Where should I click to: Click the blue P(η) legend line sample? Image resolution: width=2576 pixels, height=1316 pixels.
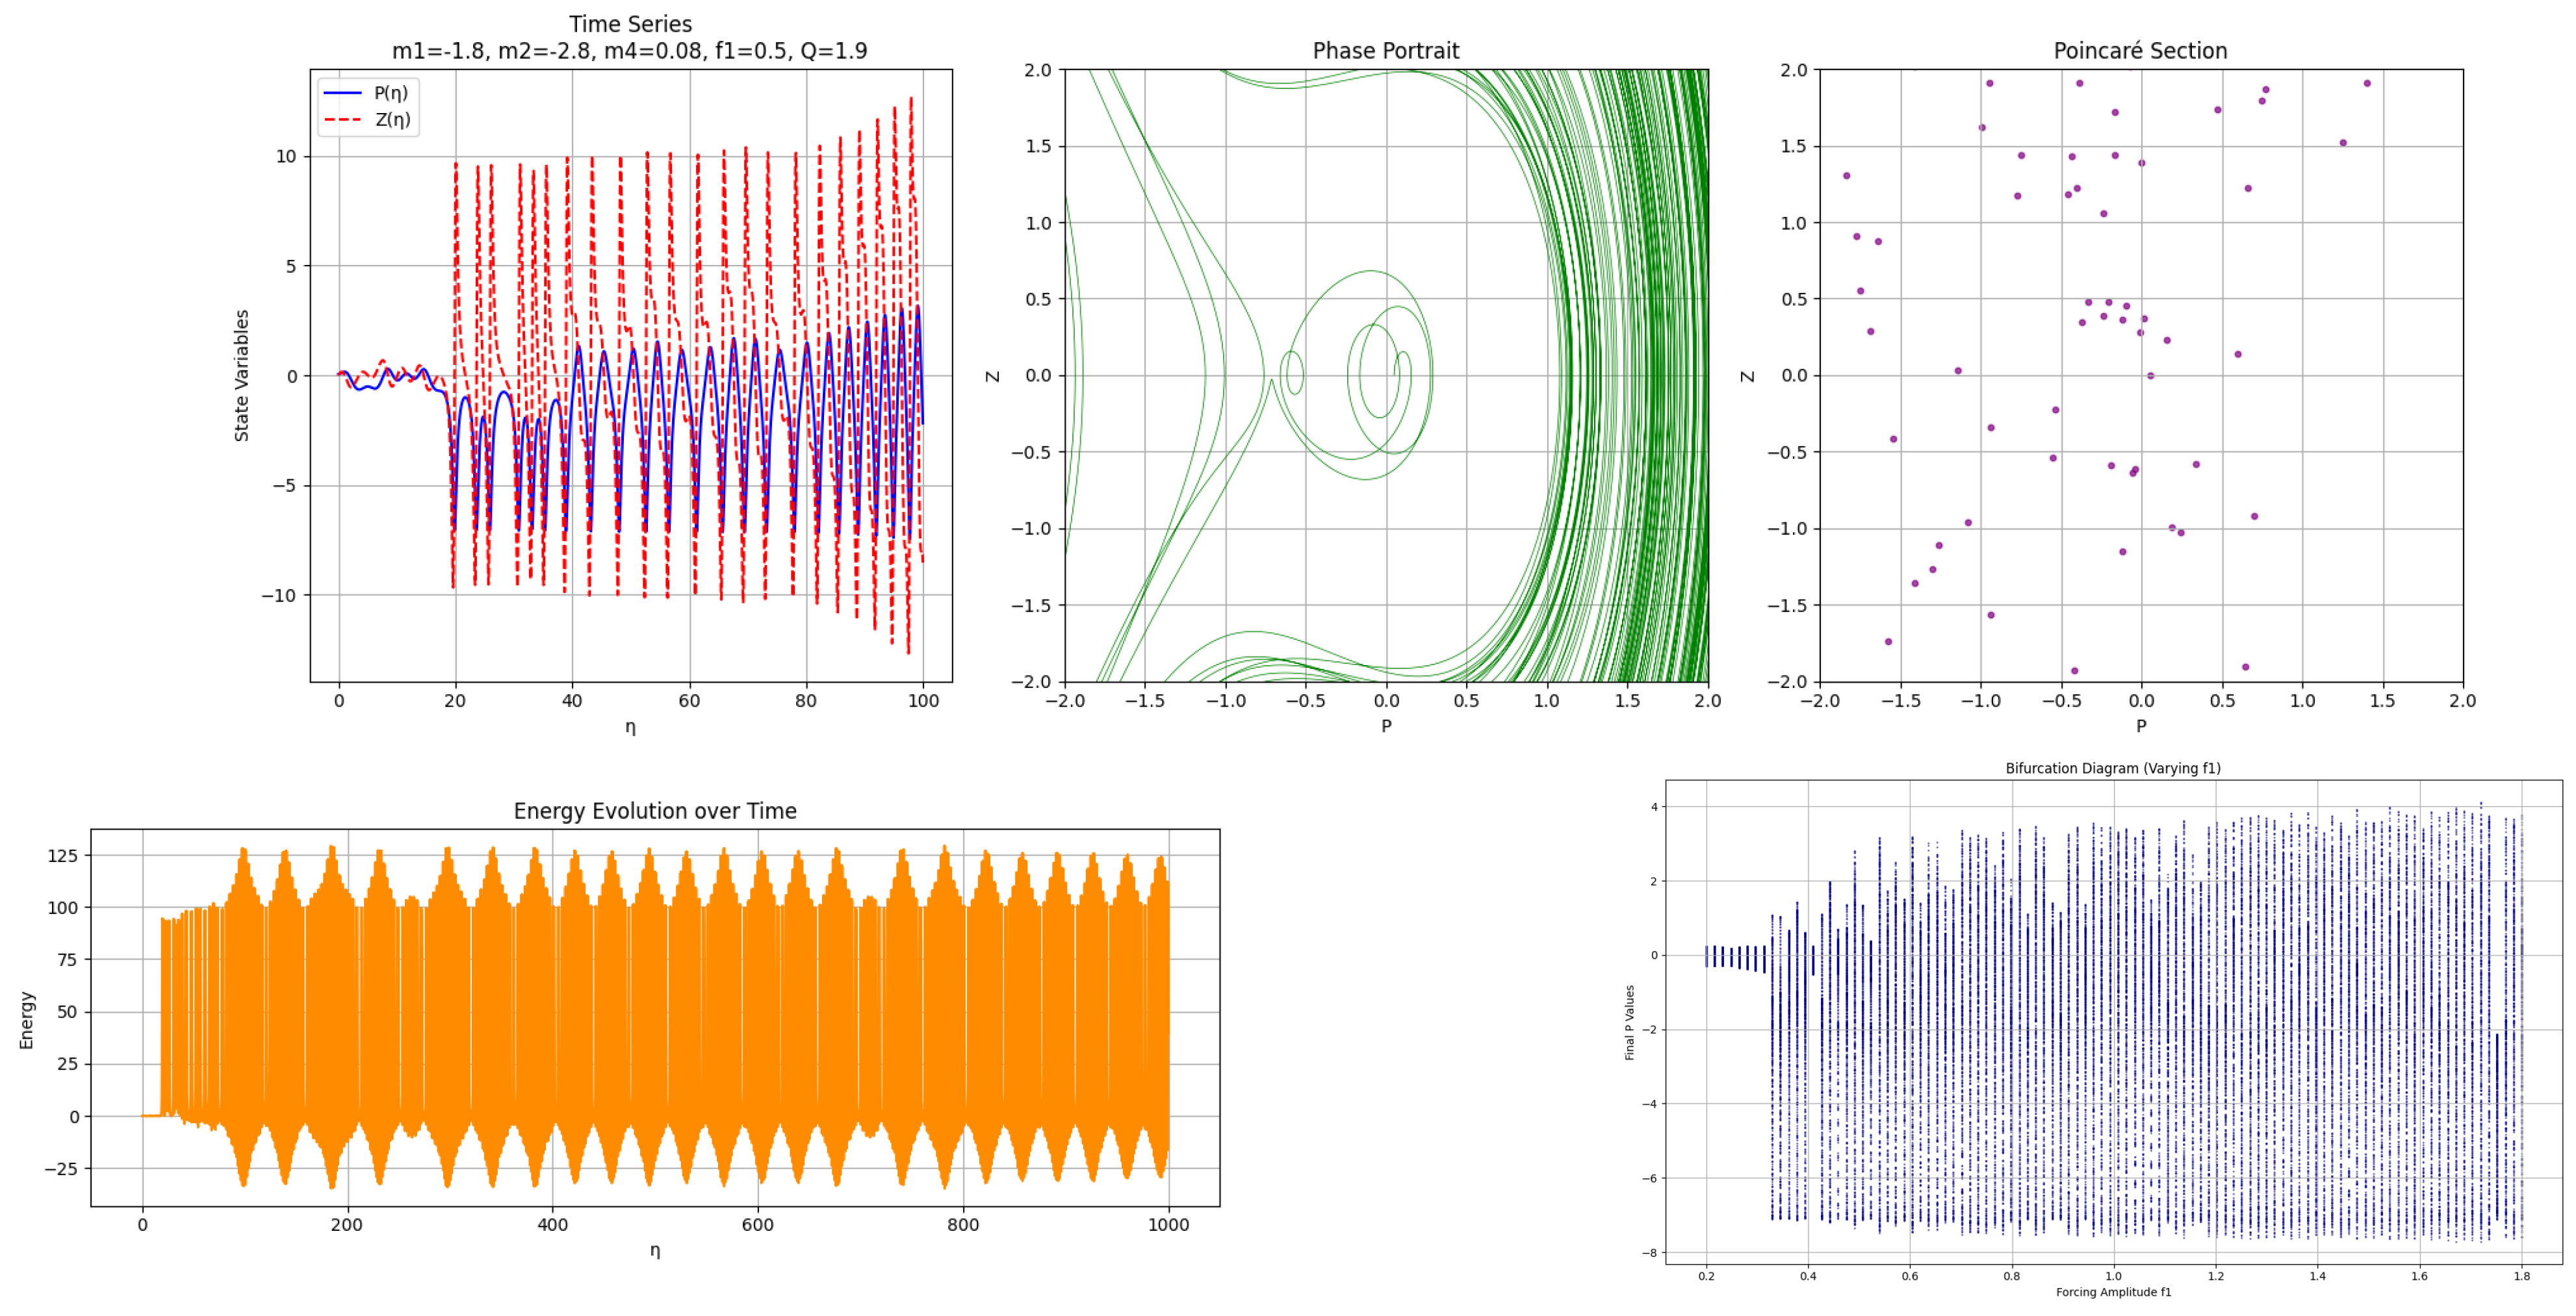[342, 93]
